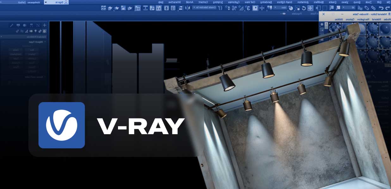This screenshot has height=189, width=391.
Task: Expand the Name and Color rollout
Action: click(x=34, y=77)
